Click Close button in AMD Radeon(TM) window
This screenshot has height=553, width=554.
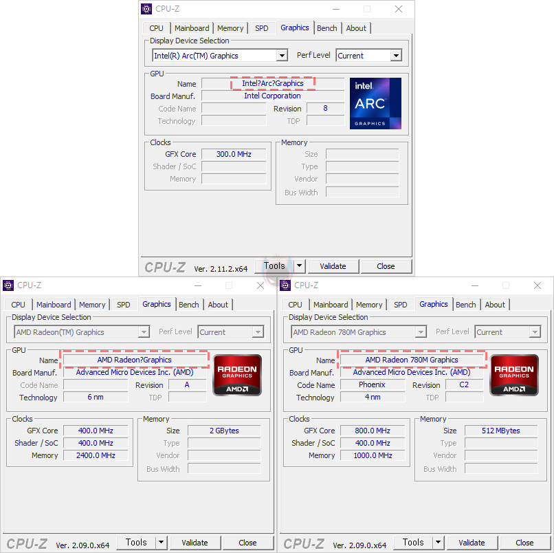click(247, 543)
